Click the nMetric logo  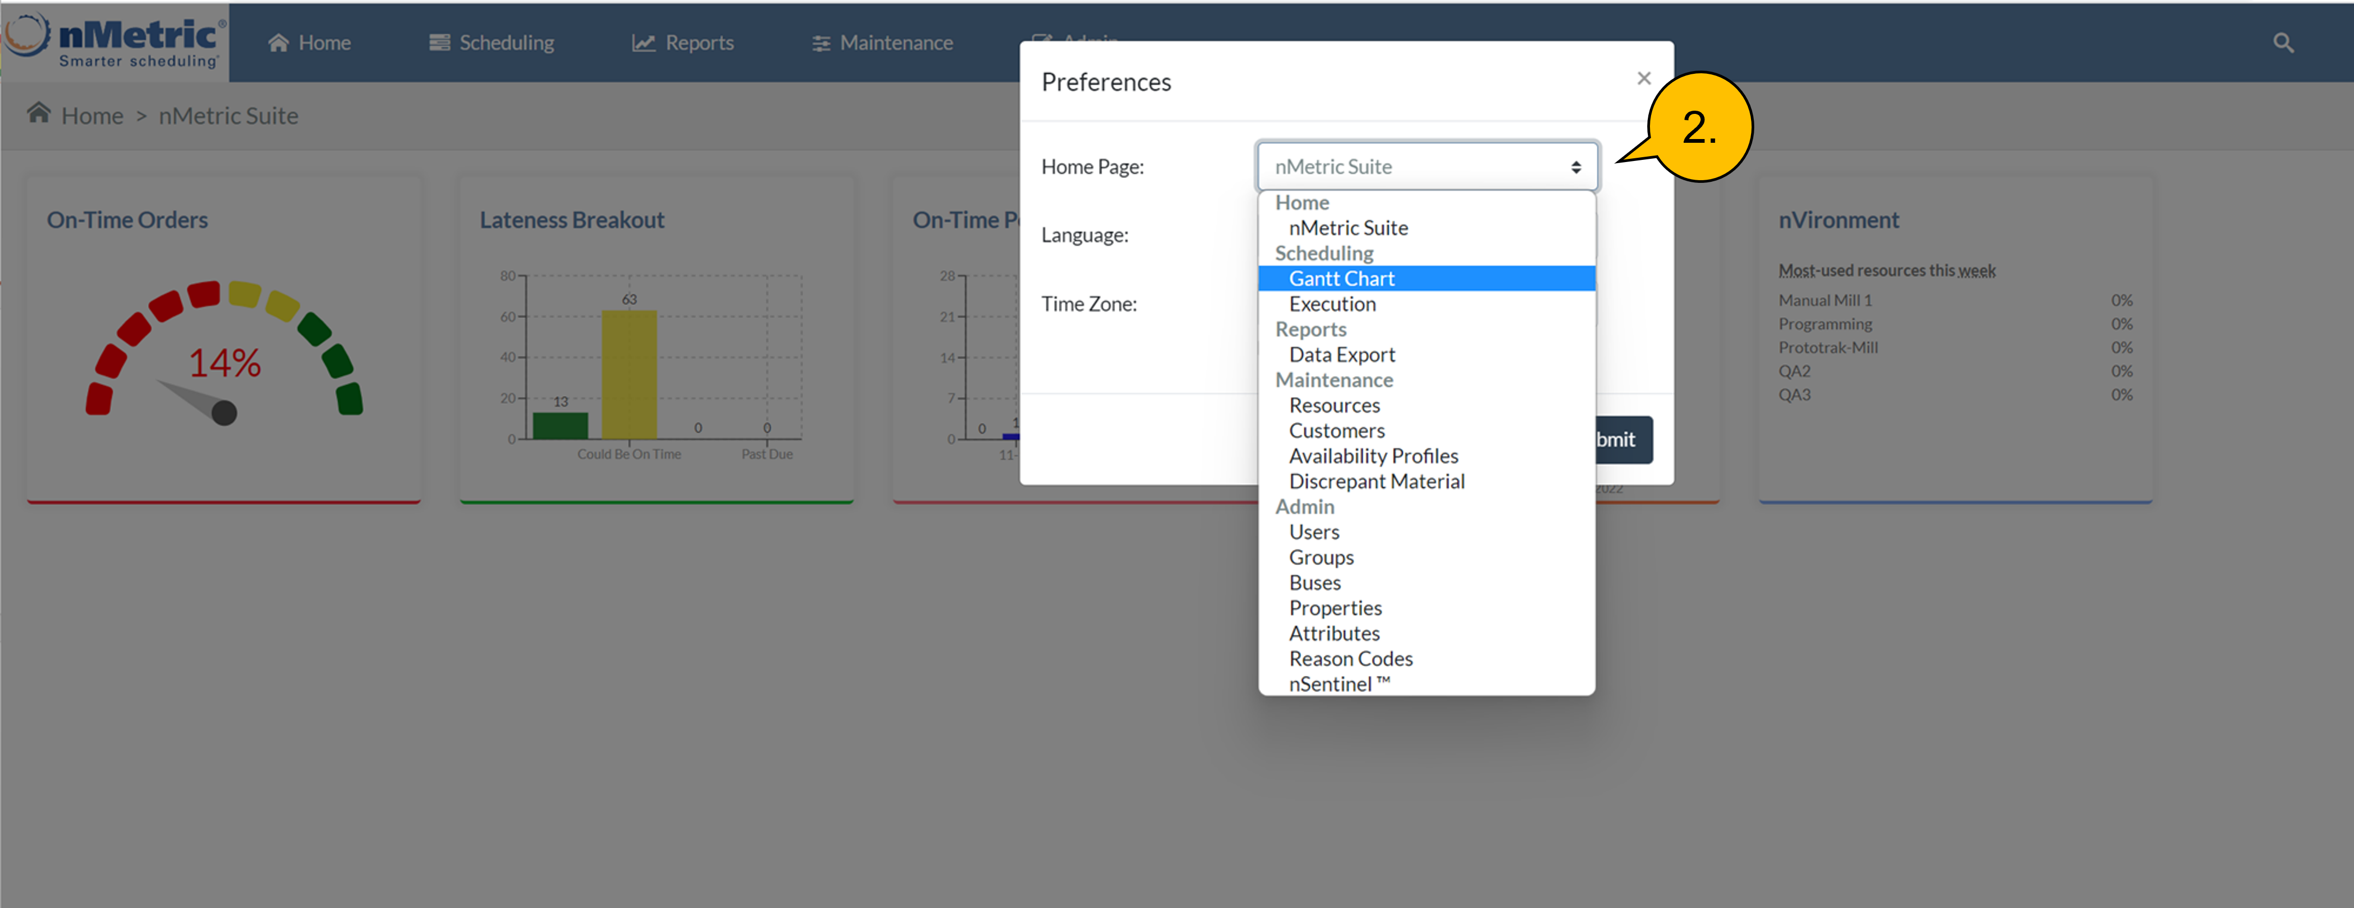pos(115,42)
